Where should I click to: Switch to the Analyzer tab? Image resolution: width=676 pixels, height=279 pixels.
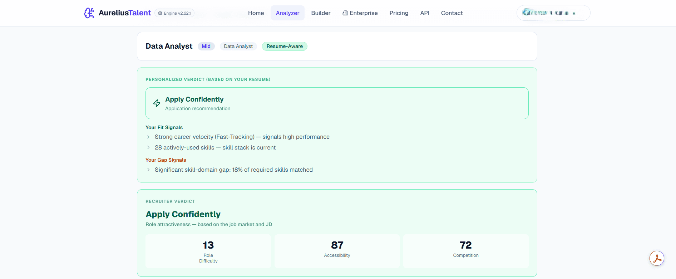click(x=287, y=13)
